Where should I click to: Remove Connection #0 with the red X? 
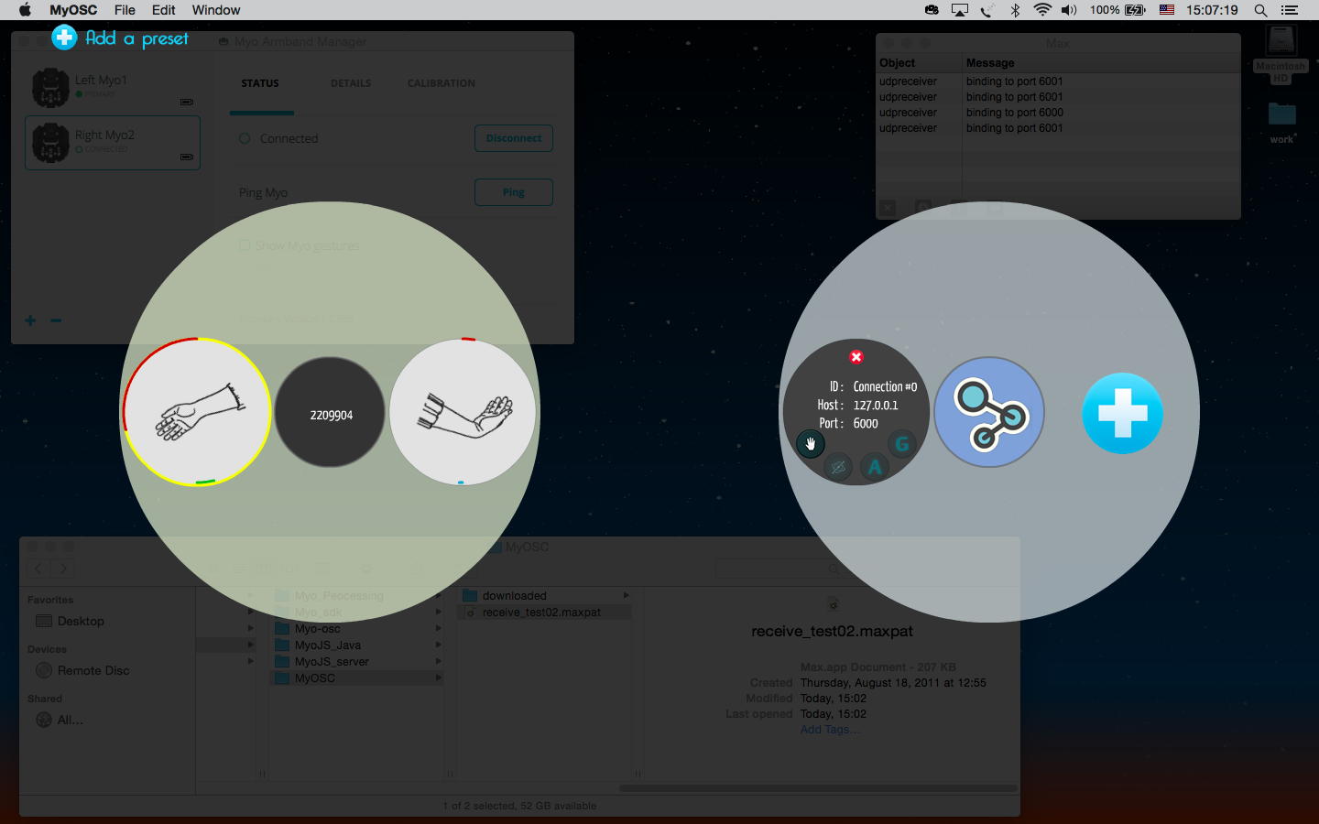[856, 357]
